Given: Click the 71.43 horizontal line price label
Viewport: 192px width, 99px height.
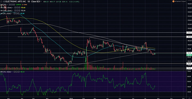Looking at the screenshot, I should tap(189, 68).
